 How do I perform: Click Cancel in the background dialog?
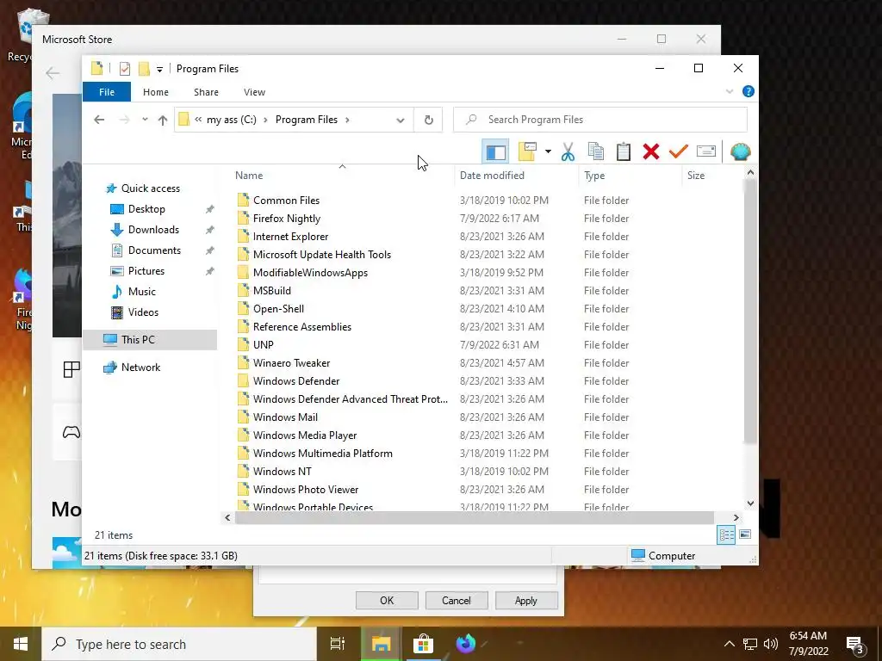pyautogui.click(x=457, y=601)
